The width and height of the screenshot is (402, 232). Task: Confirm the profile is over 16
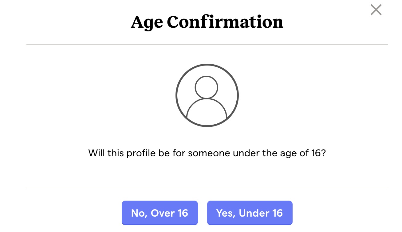[160, 213]
